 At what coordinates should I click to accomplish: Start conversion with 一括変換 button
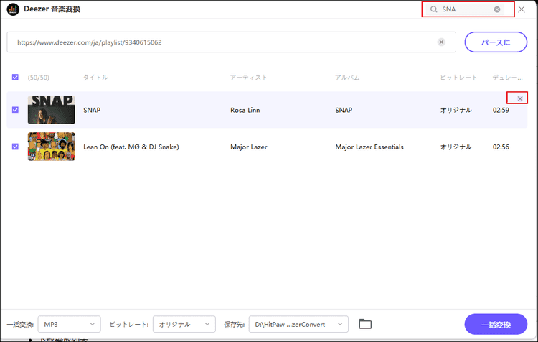coord(496,324)
